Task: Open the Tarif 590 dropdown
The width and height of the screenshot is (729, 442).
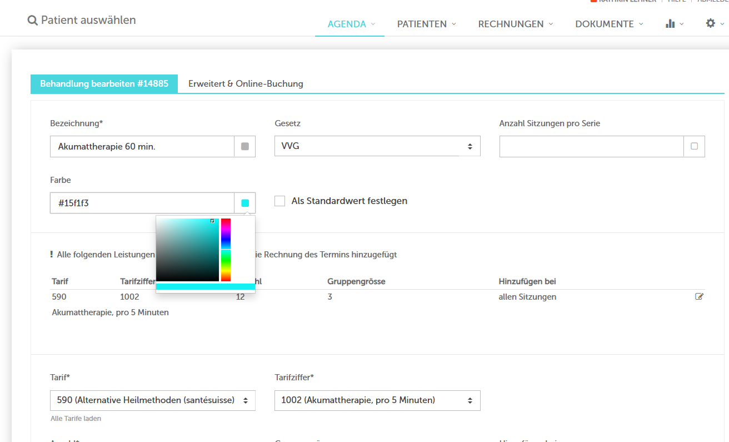Action: [153, 400]
